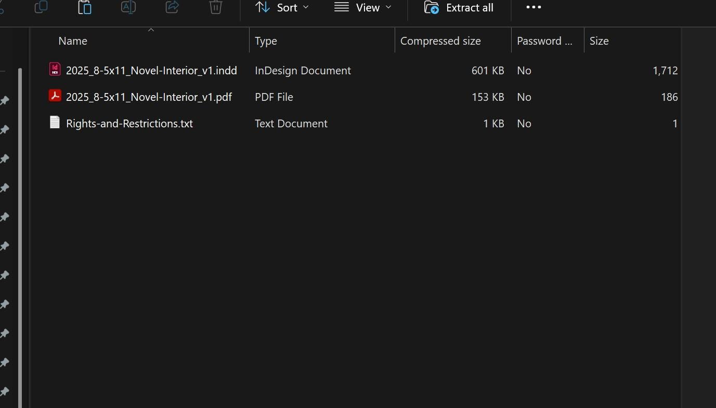Click the InDesign document icon

55,69
